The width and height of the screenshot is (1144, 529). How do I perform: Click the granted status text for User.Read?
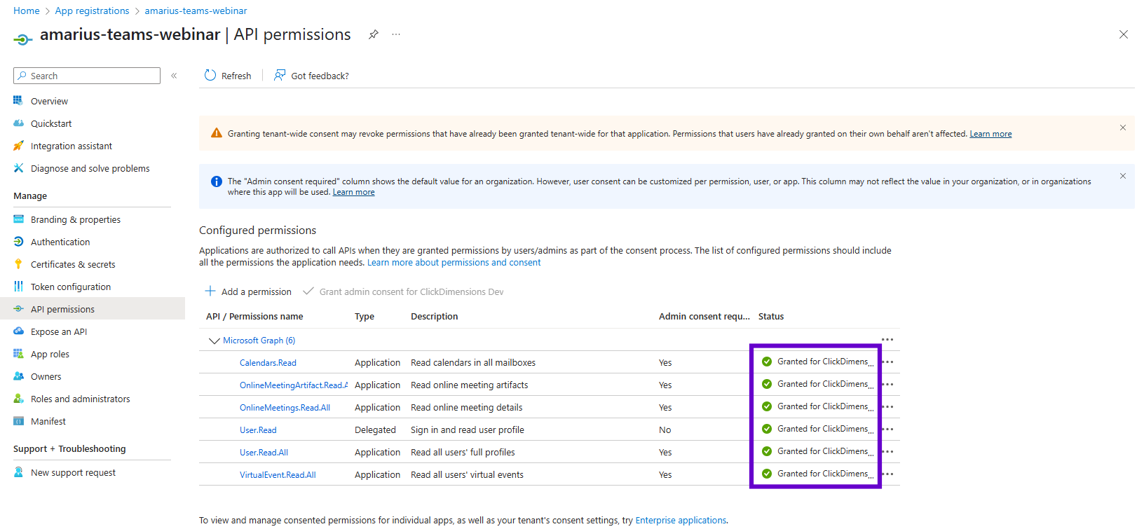pyautogui.click(x=825, y=429)
